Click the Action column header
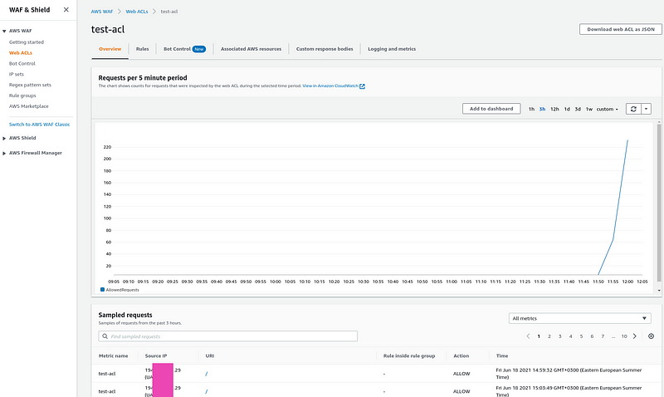Image resolution: width=664 pixels, height=397 pixels. pyautogui.click(x=461, y=356)
